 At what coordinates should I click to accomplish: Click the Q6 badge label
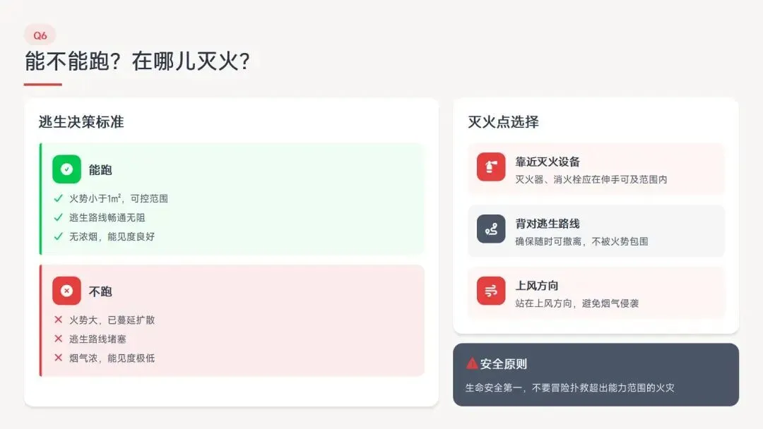pyautogui.click(x=40, y=35)
